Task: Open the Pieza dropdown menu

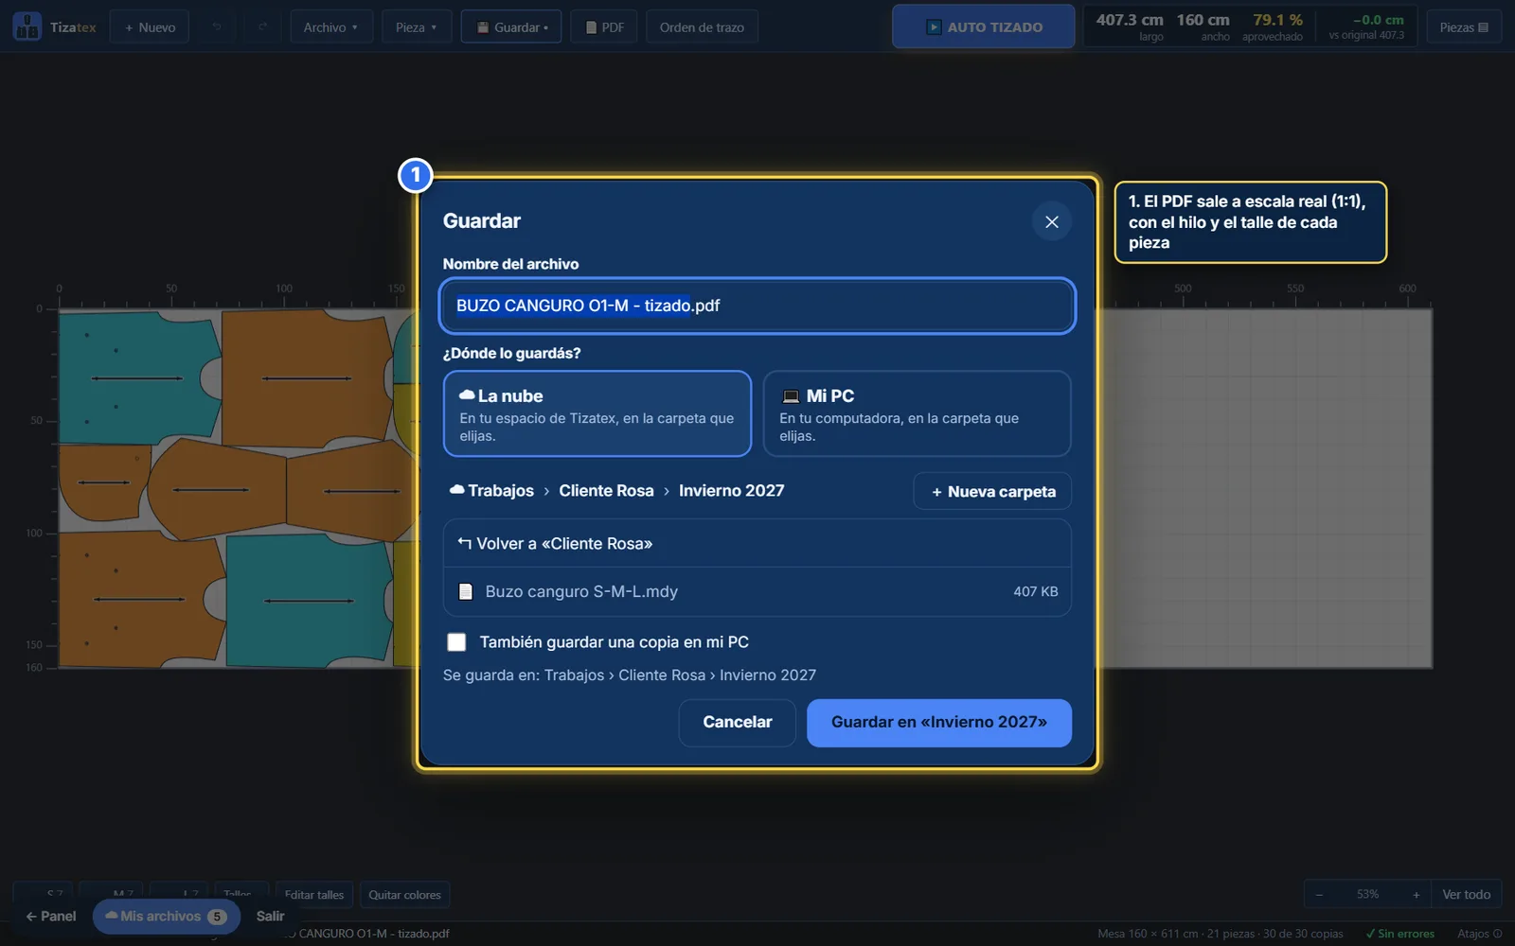Action: click(417, 27)
